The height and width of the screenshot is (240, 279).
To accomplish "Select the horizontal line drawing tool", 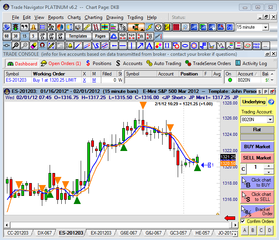I will click(x=123, y=46).
